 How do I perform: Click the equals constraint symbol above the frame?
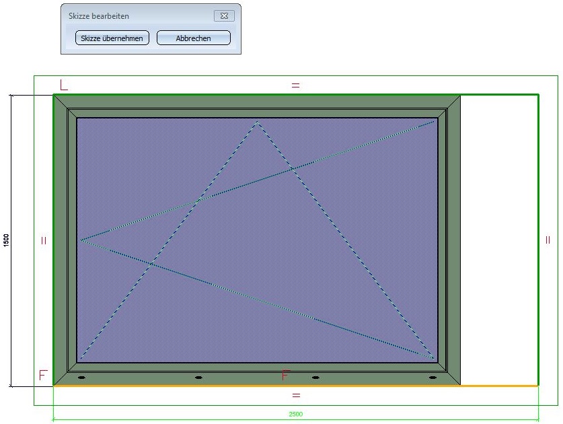point(295,85)
